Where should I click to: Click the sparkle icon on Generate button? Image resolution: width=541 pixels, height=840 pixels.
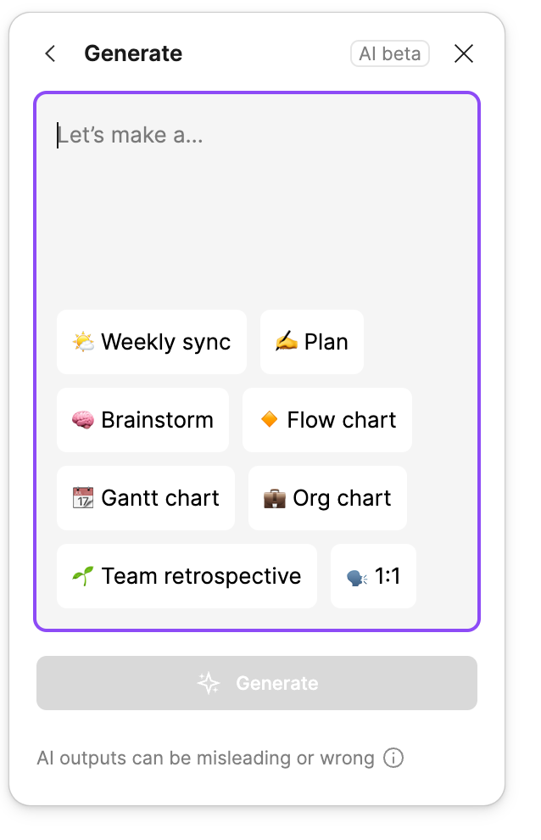209,683
